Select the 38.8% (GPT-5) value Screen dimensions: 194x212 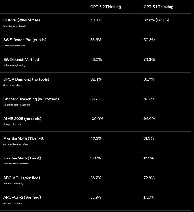point(156,20)
